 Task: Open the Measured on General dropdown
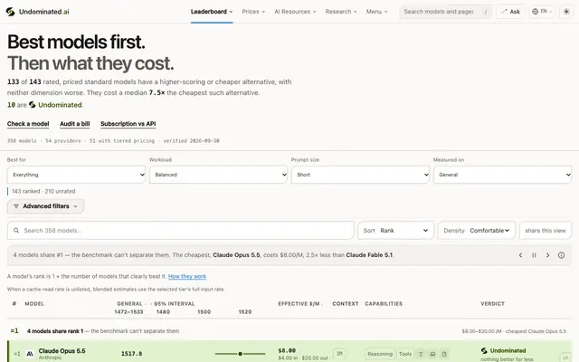coord(503,175)
